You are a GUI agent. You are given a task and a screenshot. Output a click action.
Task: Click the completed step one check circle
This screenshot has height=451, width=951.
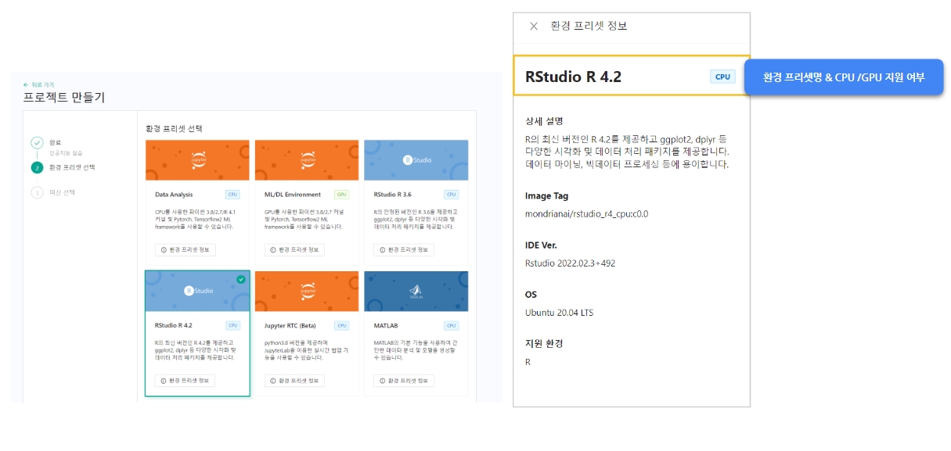pyautogui.click(x=37, y=142)
